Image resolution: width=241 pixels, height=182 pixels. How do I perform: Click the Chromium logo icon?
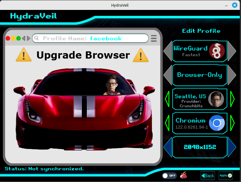pyautogui.click(x=217, y=123)
